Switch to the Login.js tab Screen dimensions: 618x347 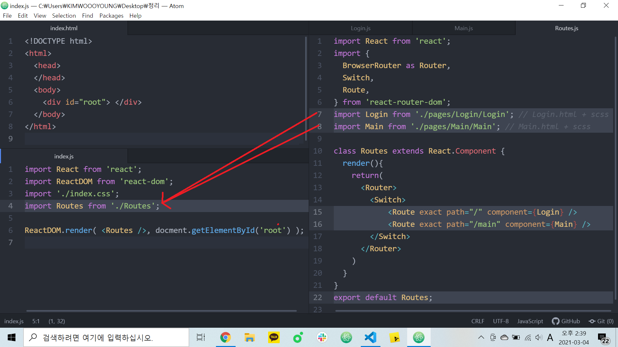pyautogui.click(x=360, y=28)
